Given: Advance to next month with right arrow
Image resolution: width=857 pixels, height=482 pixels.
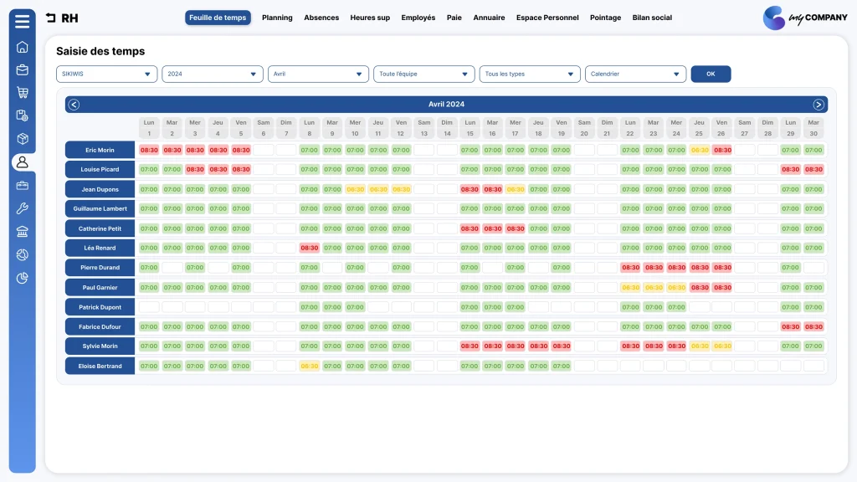Looking at the screenshot, I should click(819, 105).
